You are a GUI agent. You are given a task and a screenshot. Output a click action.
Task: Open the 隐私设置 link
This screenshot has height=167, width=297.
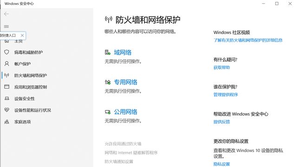[222, 164]
